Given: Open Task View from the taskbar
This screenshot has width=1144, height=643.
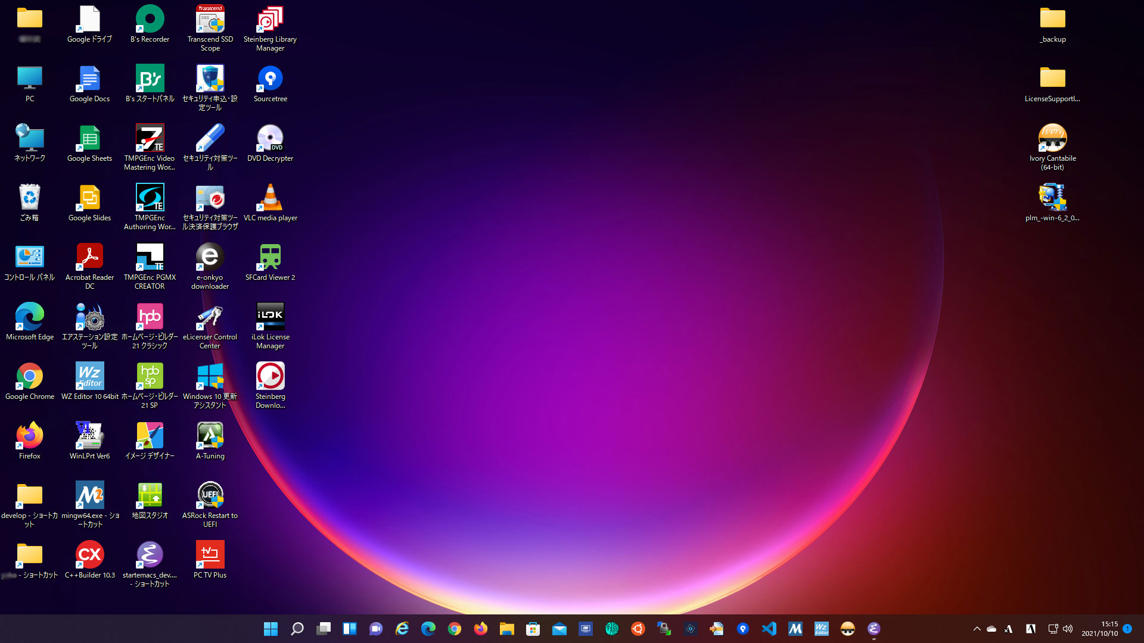Looking at the screenshot, I should point(323,629).
